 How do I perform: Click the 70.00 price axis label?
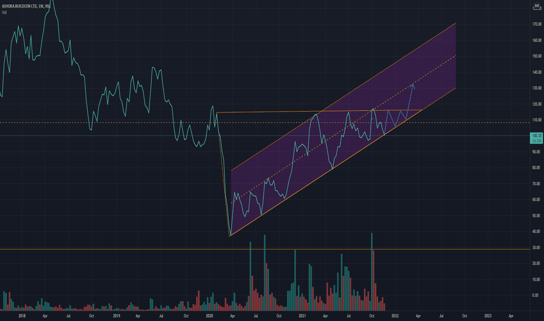[x=537, y=184]
